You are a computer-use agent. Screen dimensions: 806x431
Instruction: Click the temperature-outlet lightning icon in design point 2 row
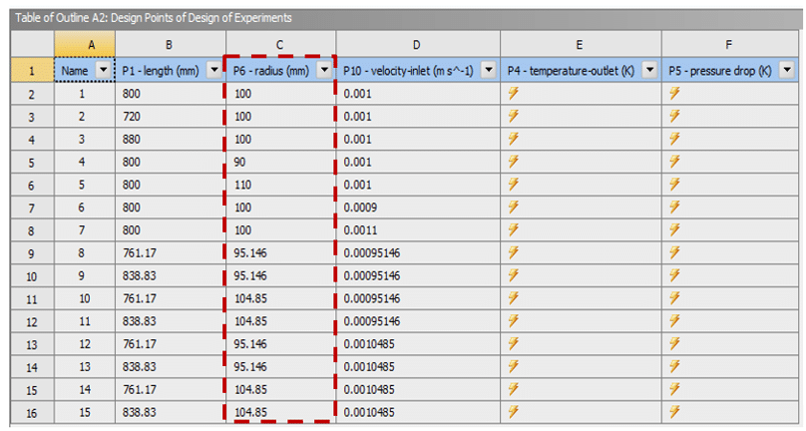(513, 116)
